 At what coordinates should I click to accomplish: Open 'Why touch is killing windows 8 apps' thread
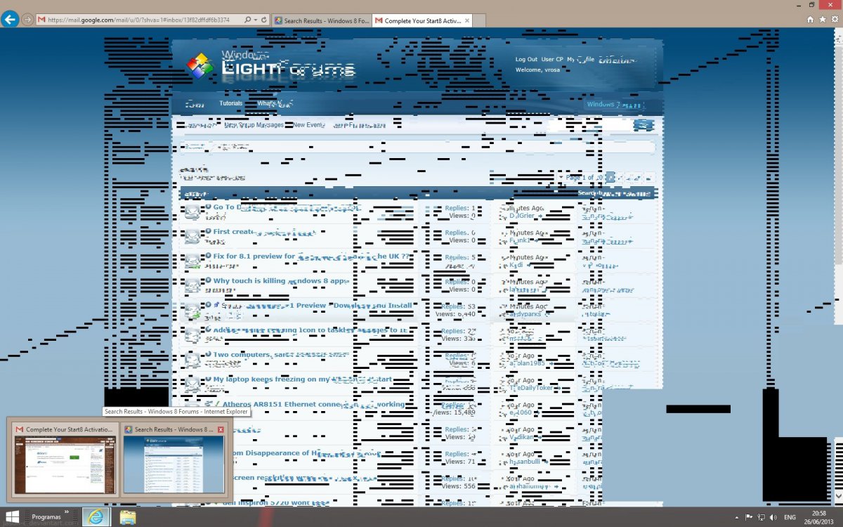pyautogui.click(x=281, y=281)
